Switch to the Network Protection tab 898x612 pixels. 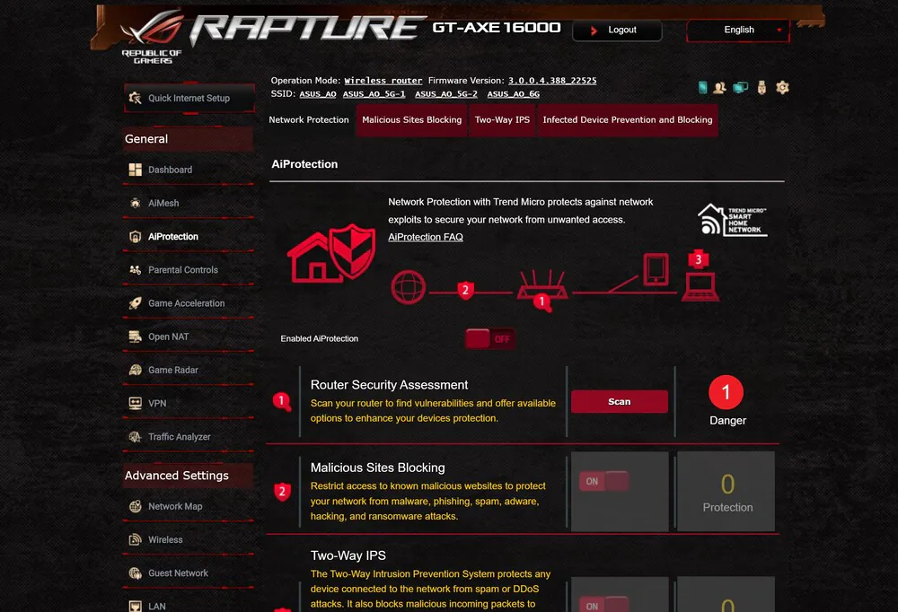tap(309, 119)
